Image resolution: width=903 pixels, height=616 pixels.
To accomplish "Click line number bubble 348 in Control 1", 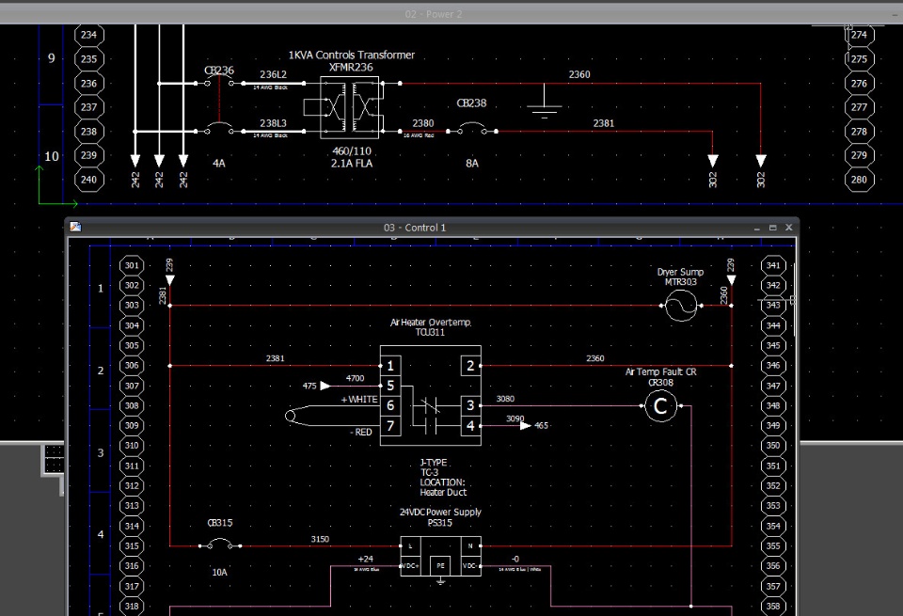I will click(x=773, y=406).
